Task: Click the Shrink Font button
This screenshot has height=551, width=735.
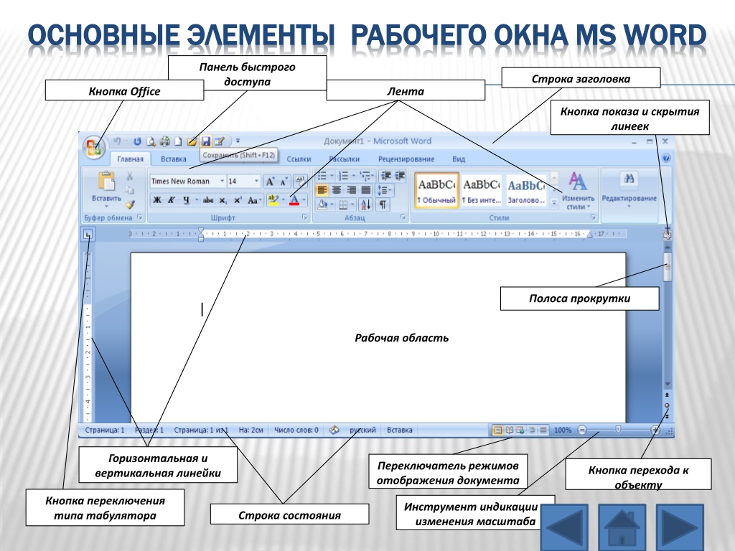Action: pyautogui.click(x=283, y=182)
